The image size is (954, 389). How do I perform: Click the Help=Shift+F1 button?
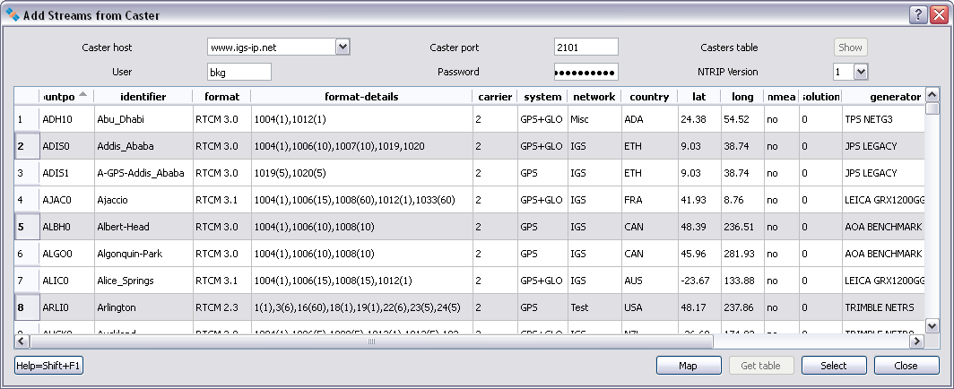[49, 366]
